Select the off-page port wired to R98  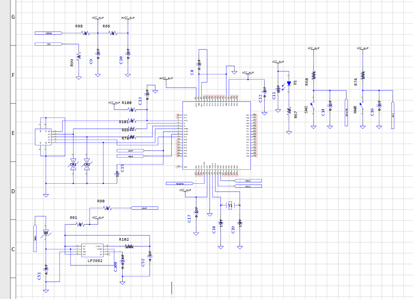[49, 33]
